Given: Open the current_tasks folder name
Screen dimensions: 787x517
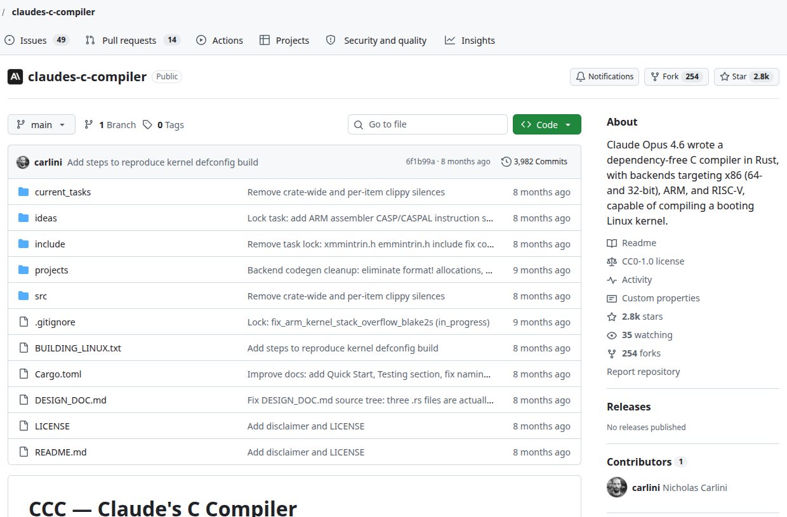Looking at the screenshot, I should [x=63, y=192].
